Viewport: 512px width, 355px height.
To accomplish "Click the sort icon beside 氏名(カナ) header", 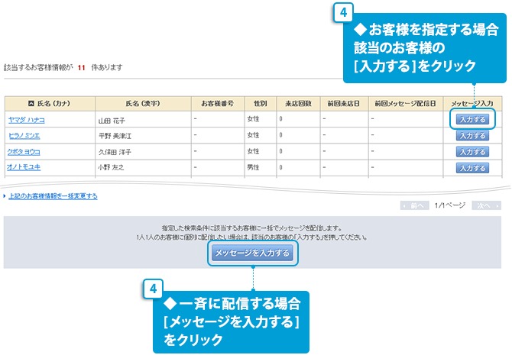I will 31,103.
